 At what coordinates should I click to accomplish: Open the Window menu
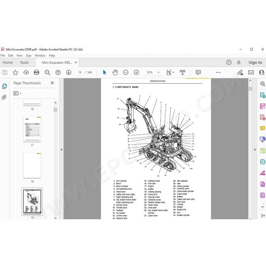pyautogui.click(x=40, y=55)
